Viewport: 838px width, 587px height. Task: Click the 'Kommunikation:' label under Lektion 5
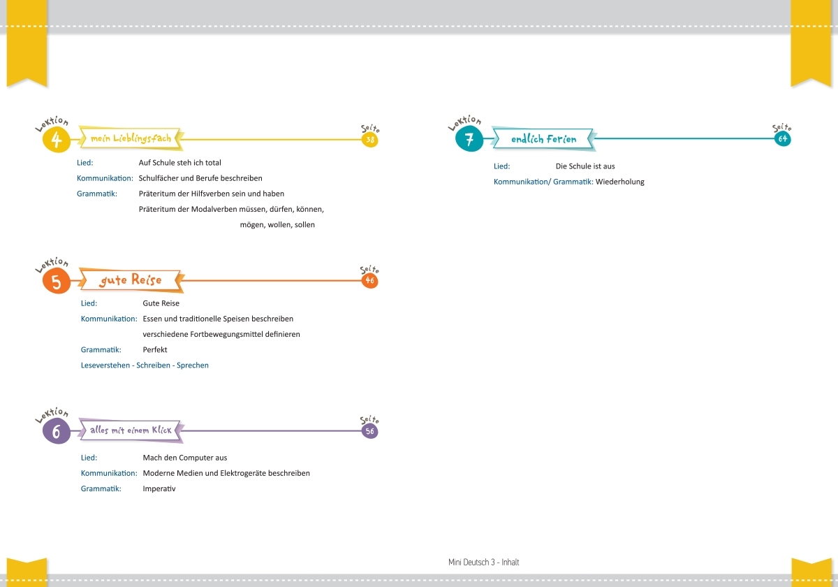point(109,319)
